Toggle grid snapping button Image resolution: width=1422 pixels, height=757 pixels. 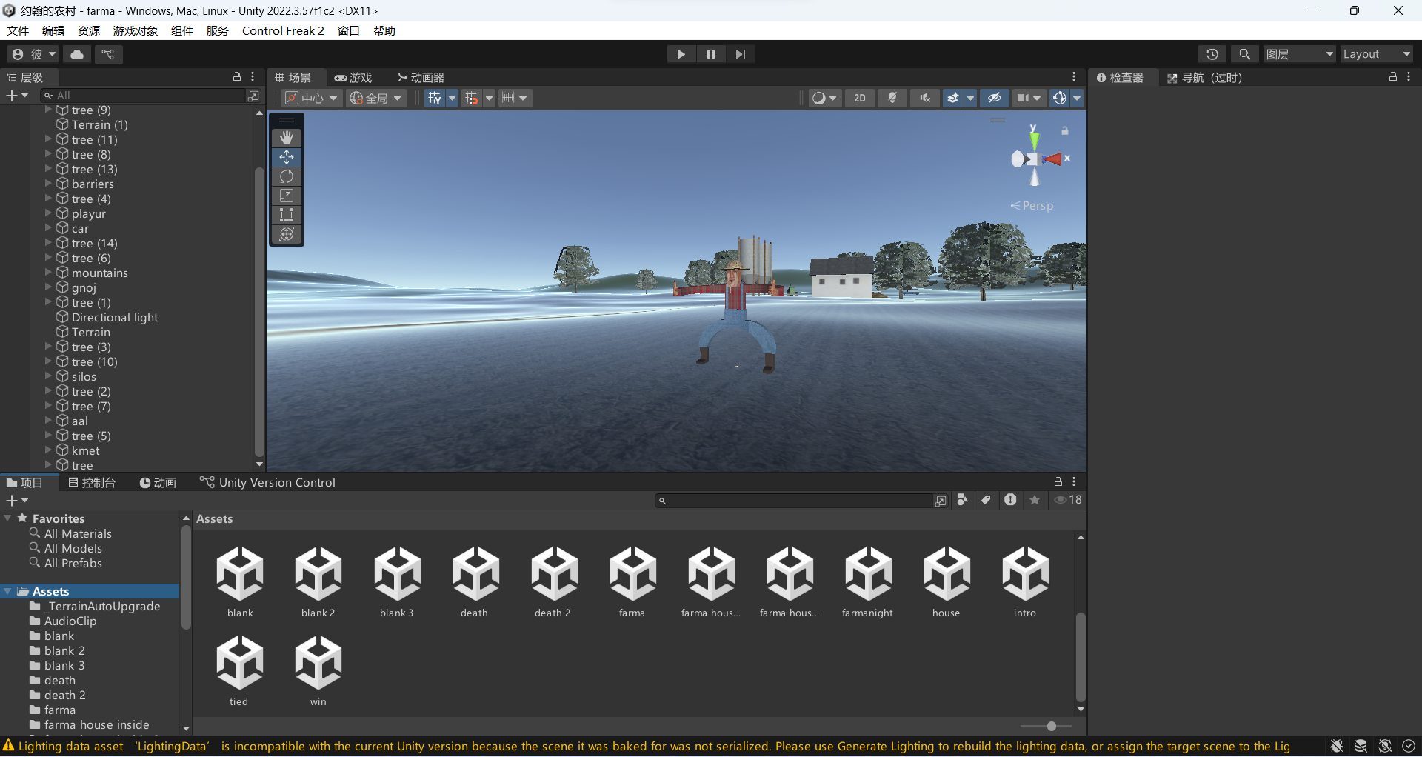pos(472,98)
